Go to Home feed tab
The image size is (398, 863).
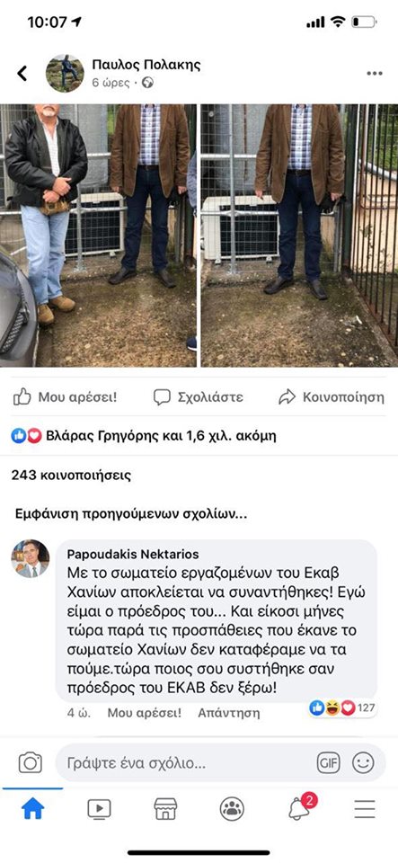click(x=33, y=808)
